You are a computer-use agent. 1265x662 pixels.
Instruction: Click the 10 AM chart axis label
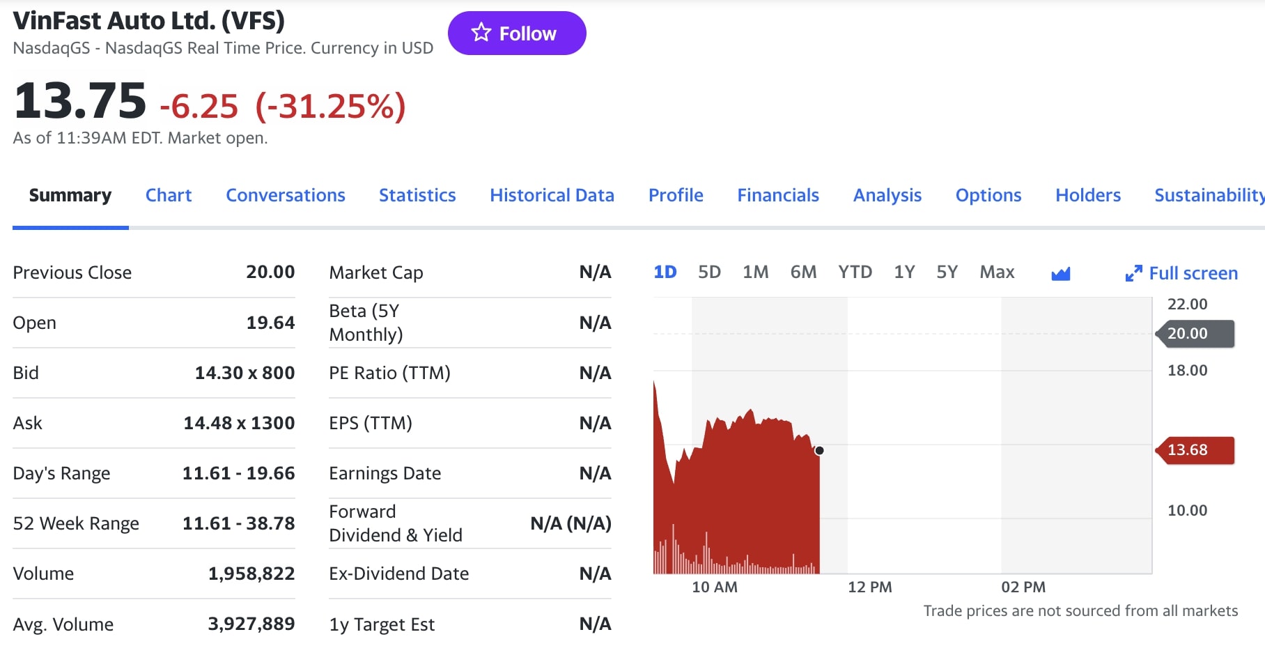click(x=715, y=587)
